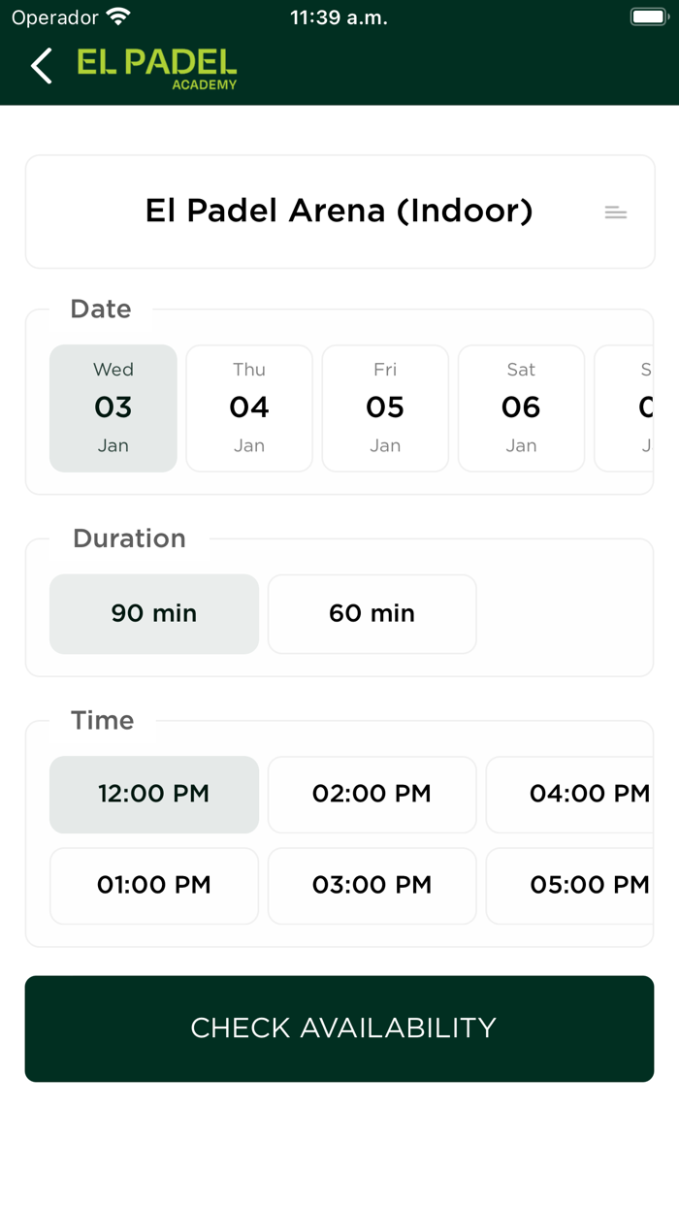This screenshot has width=679, height=1207.
Task: Select the 12:00 PM time slot
Action: [x=154, y=795]
